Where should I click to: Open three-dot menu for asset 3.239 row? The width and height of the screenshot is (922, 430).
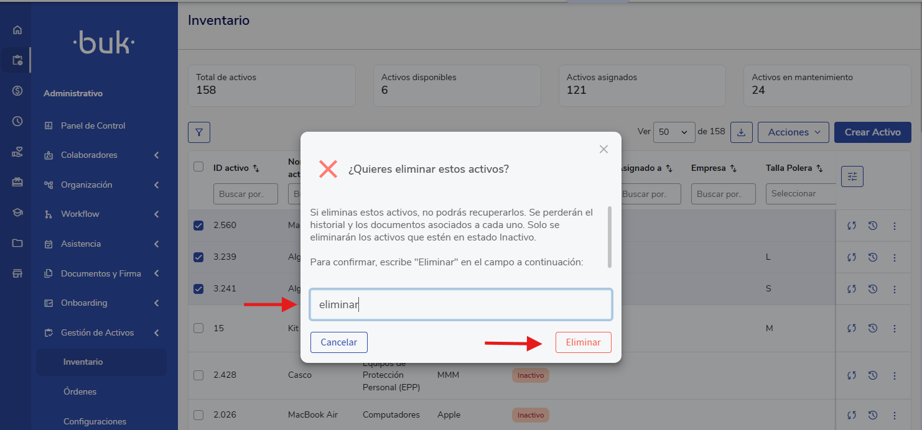pos(895,257)
